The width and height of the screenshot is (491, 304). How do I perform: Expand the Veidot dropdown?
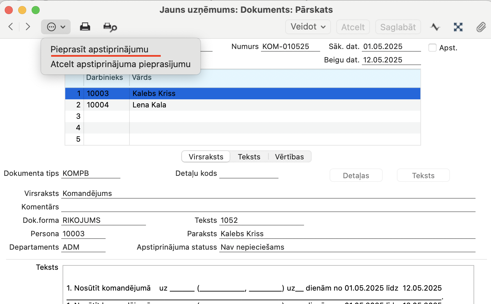tap(308, 27)
